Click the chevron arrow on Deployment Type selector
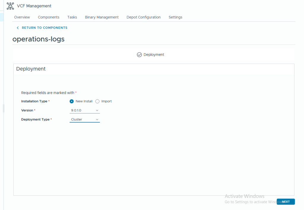 (97, 120)
